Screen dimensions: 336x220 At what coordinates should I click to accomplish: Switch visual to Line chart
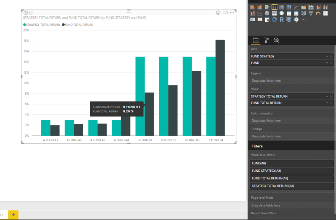pyautogui.click(x=296, y=7)
